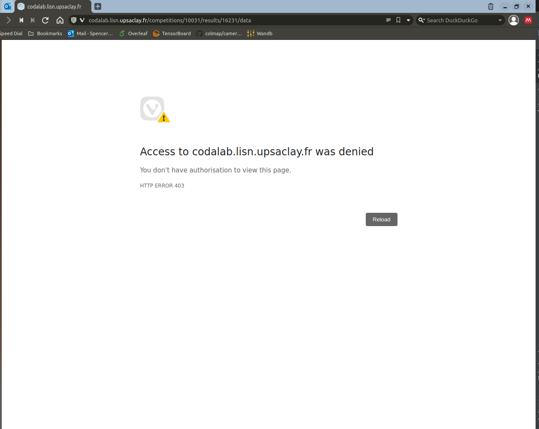Click Back navigation arrow
The width and height of the screenshot is (539, 429).
(21, 20)
